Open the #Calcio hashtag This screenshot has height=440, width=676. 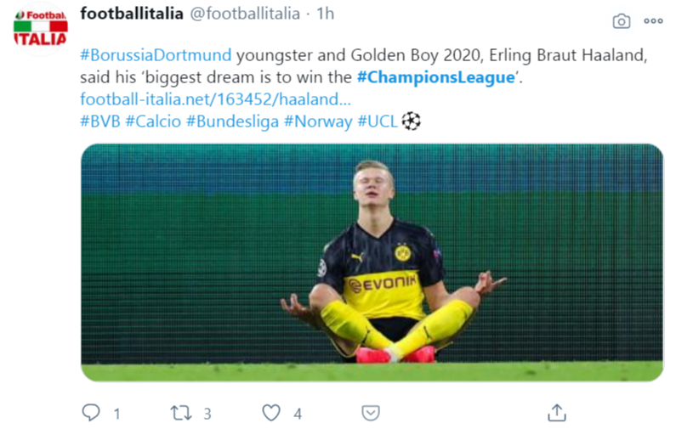[x=153, y=121]
